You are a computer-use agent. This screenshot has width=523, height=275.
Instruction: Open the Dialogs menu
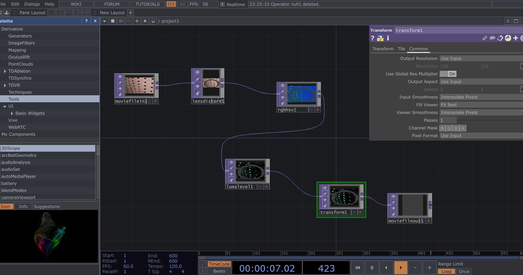click(32, 4)
